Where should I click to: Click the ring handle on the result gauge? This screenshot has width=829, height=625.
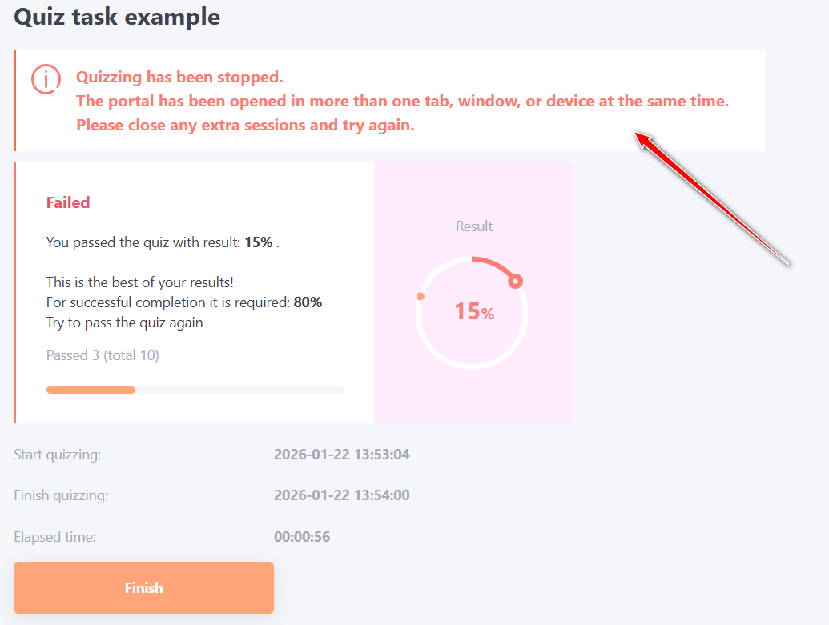coord(515,281)
